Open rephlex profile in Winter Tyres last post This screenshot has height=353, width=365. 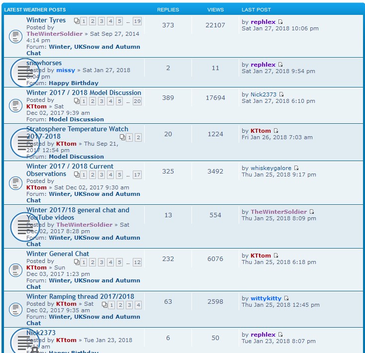263,22
